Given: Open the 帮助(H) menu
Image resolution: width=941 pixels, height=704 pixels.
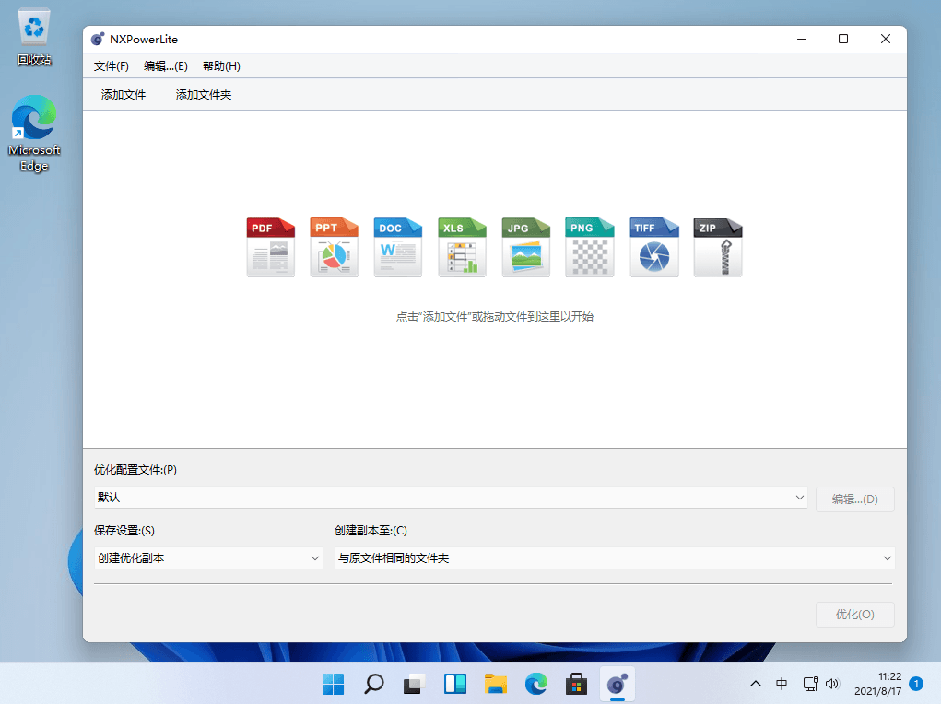Looking at the screenshot, I should [x=221, y=66].
